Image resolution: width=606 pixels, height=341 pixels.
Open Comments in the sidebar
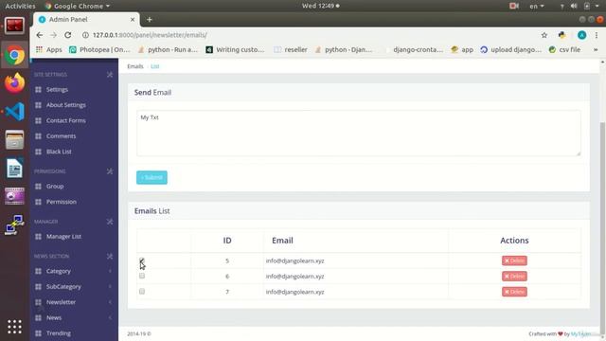(61, 135)
